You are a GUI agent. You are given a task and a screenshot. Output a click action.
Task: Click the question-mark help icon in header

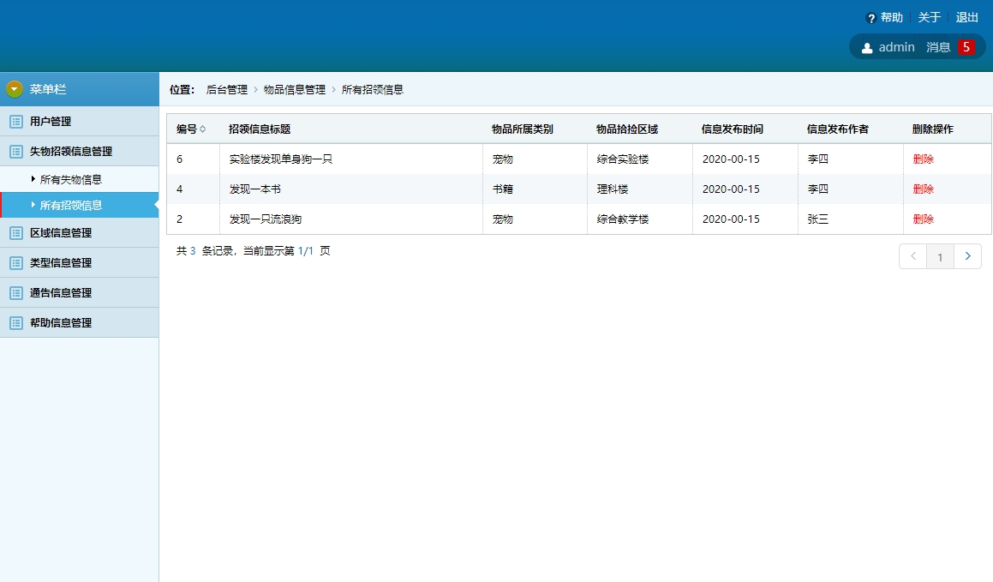point(871,16)
